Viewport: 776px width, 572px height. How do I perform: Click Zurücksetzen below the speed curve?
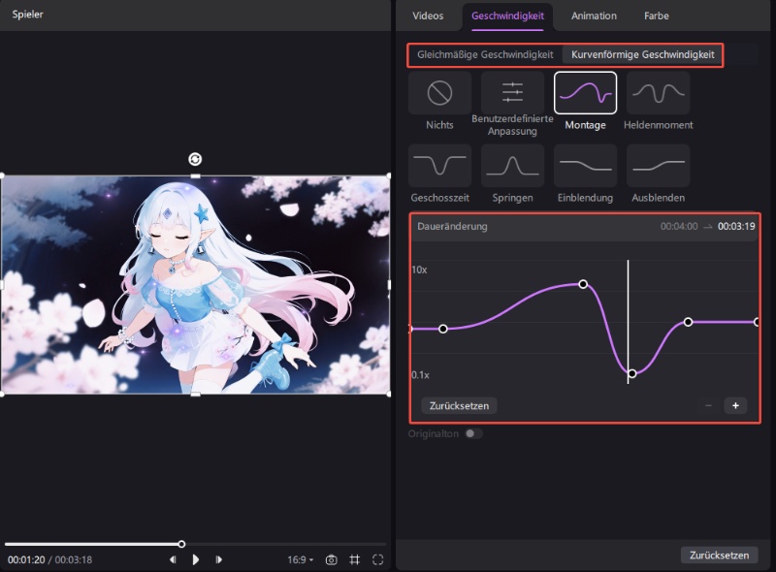pyautogui.click(x=460, y=405)
